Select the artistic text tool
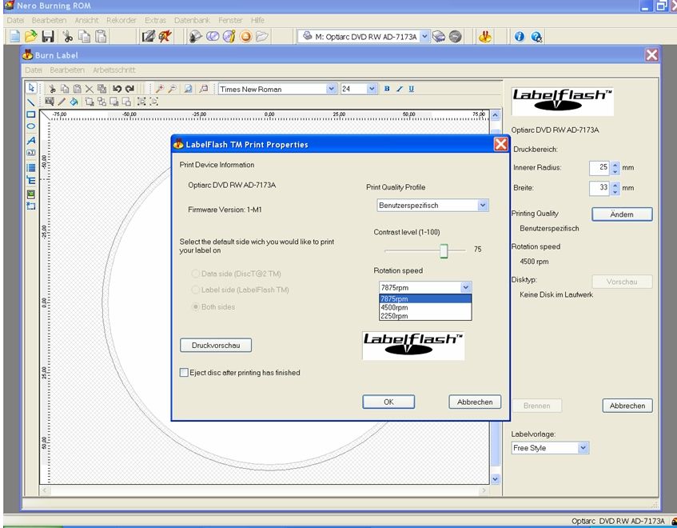 point(31,140)
